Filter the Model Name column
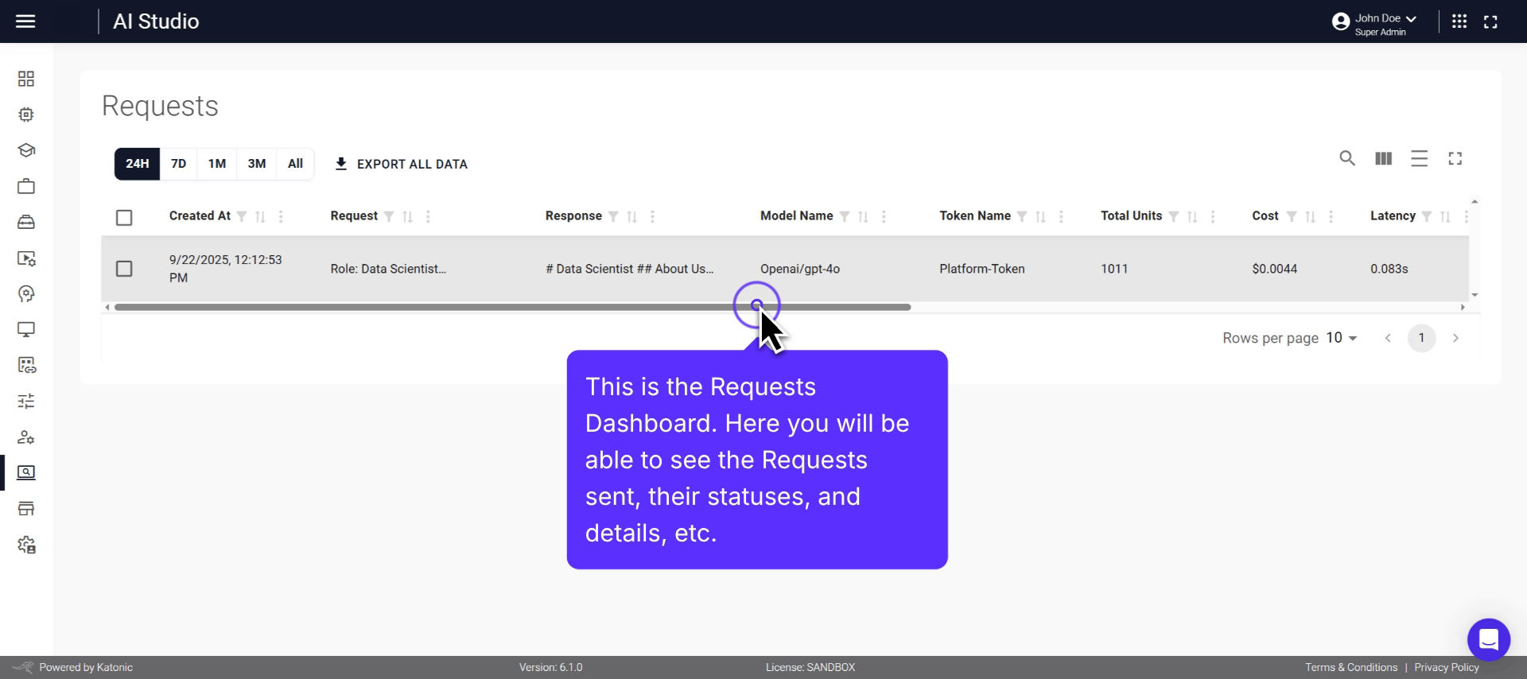Screen dimensions: 1527x679 click(845, 216)
